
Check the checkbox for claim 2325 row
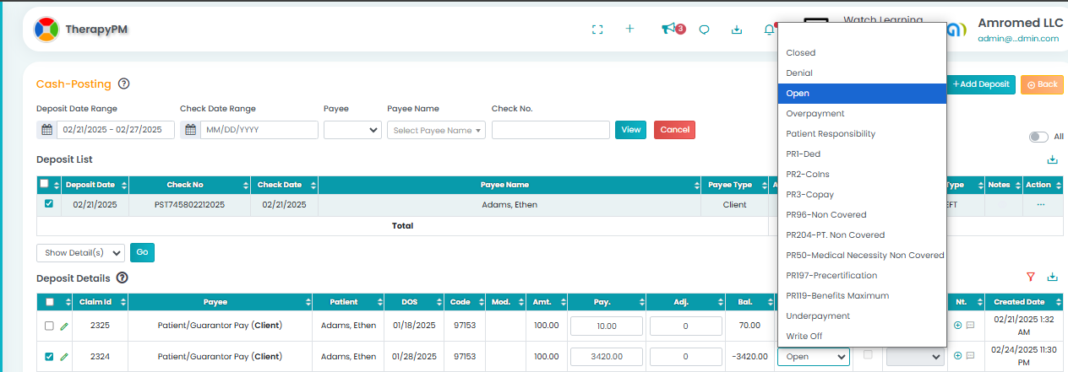click(49, 326)
